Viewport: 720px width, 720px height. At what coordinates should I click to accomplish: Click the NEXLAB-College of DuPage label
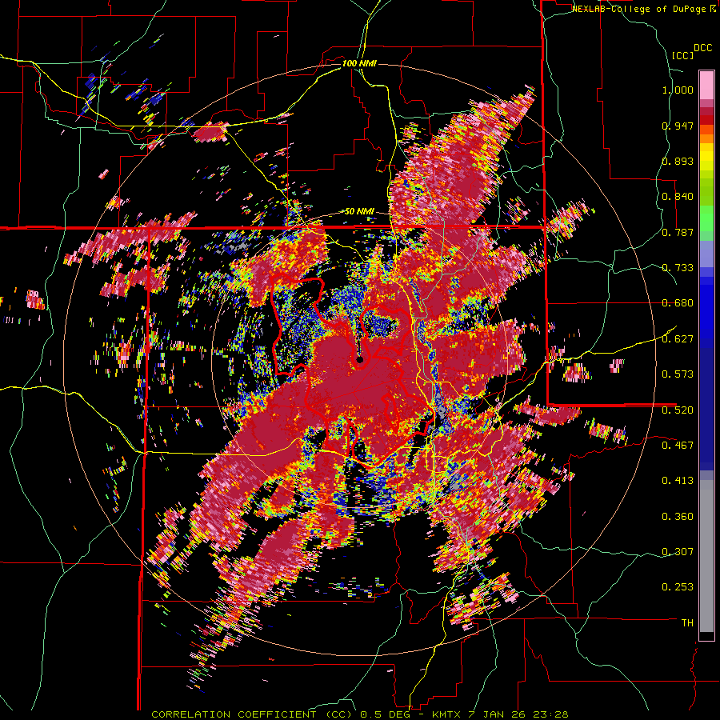pos(641,9)
